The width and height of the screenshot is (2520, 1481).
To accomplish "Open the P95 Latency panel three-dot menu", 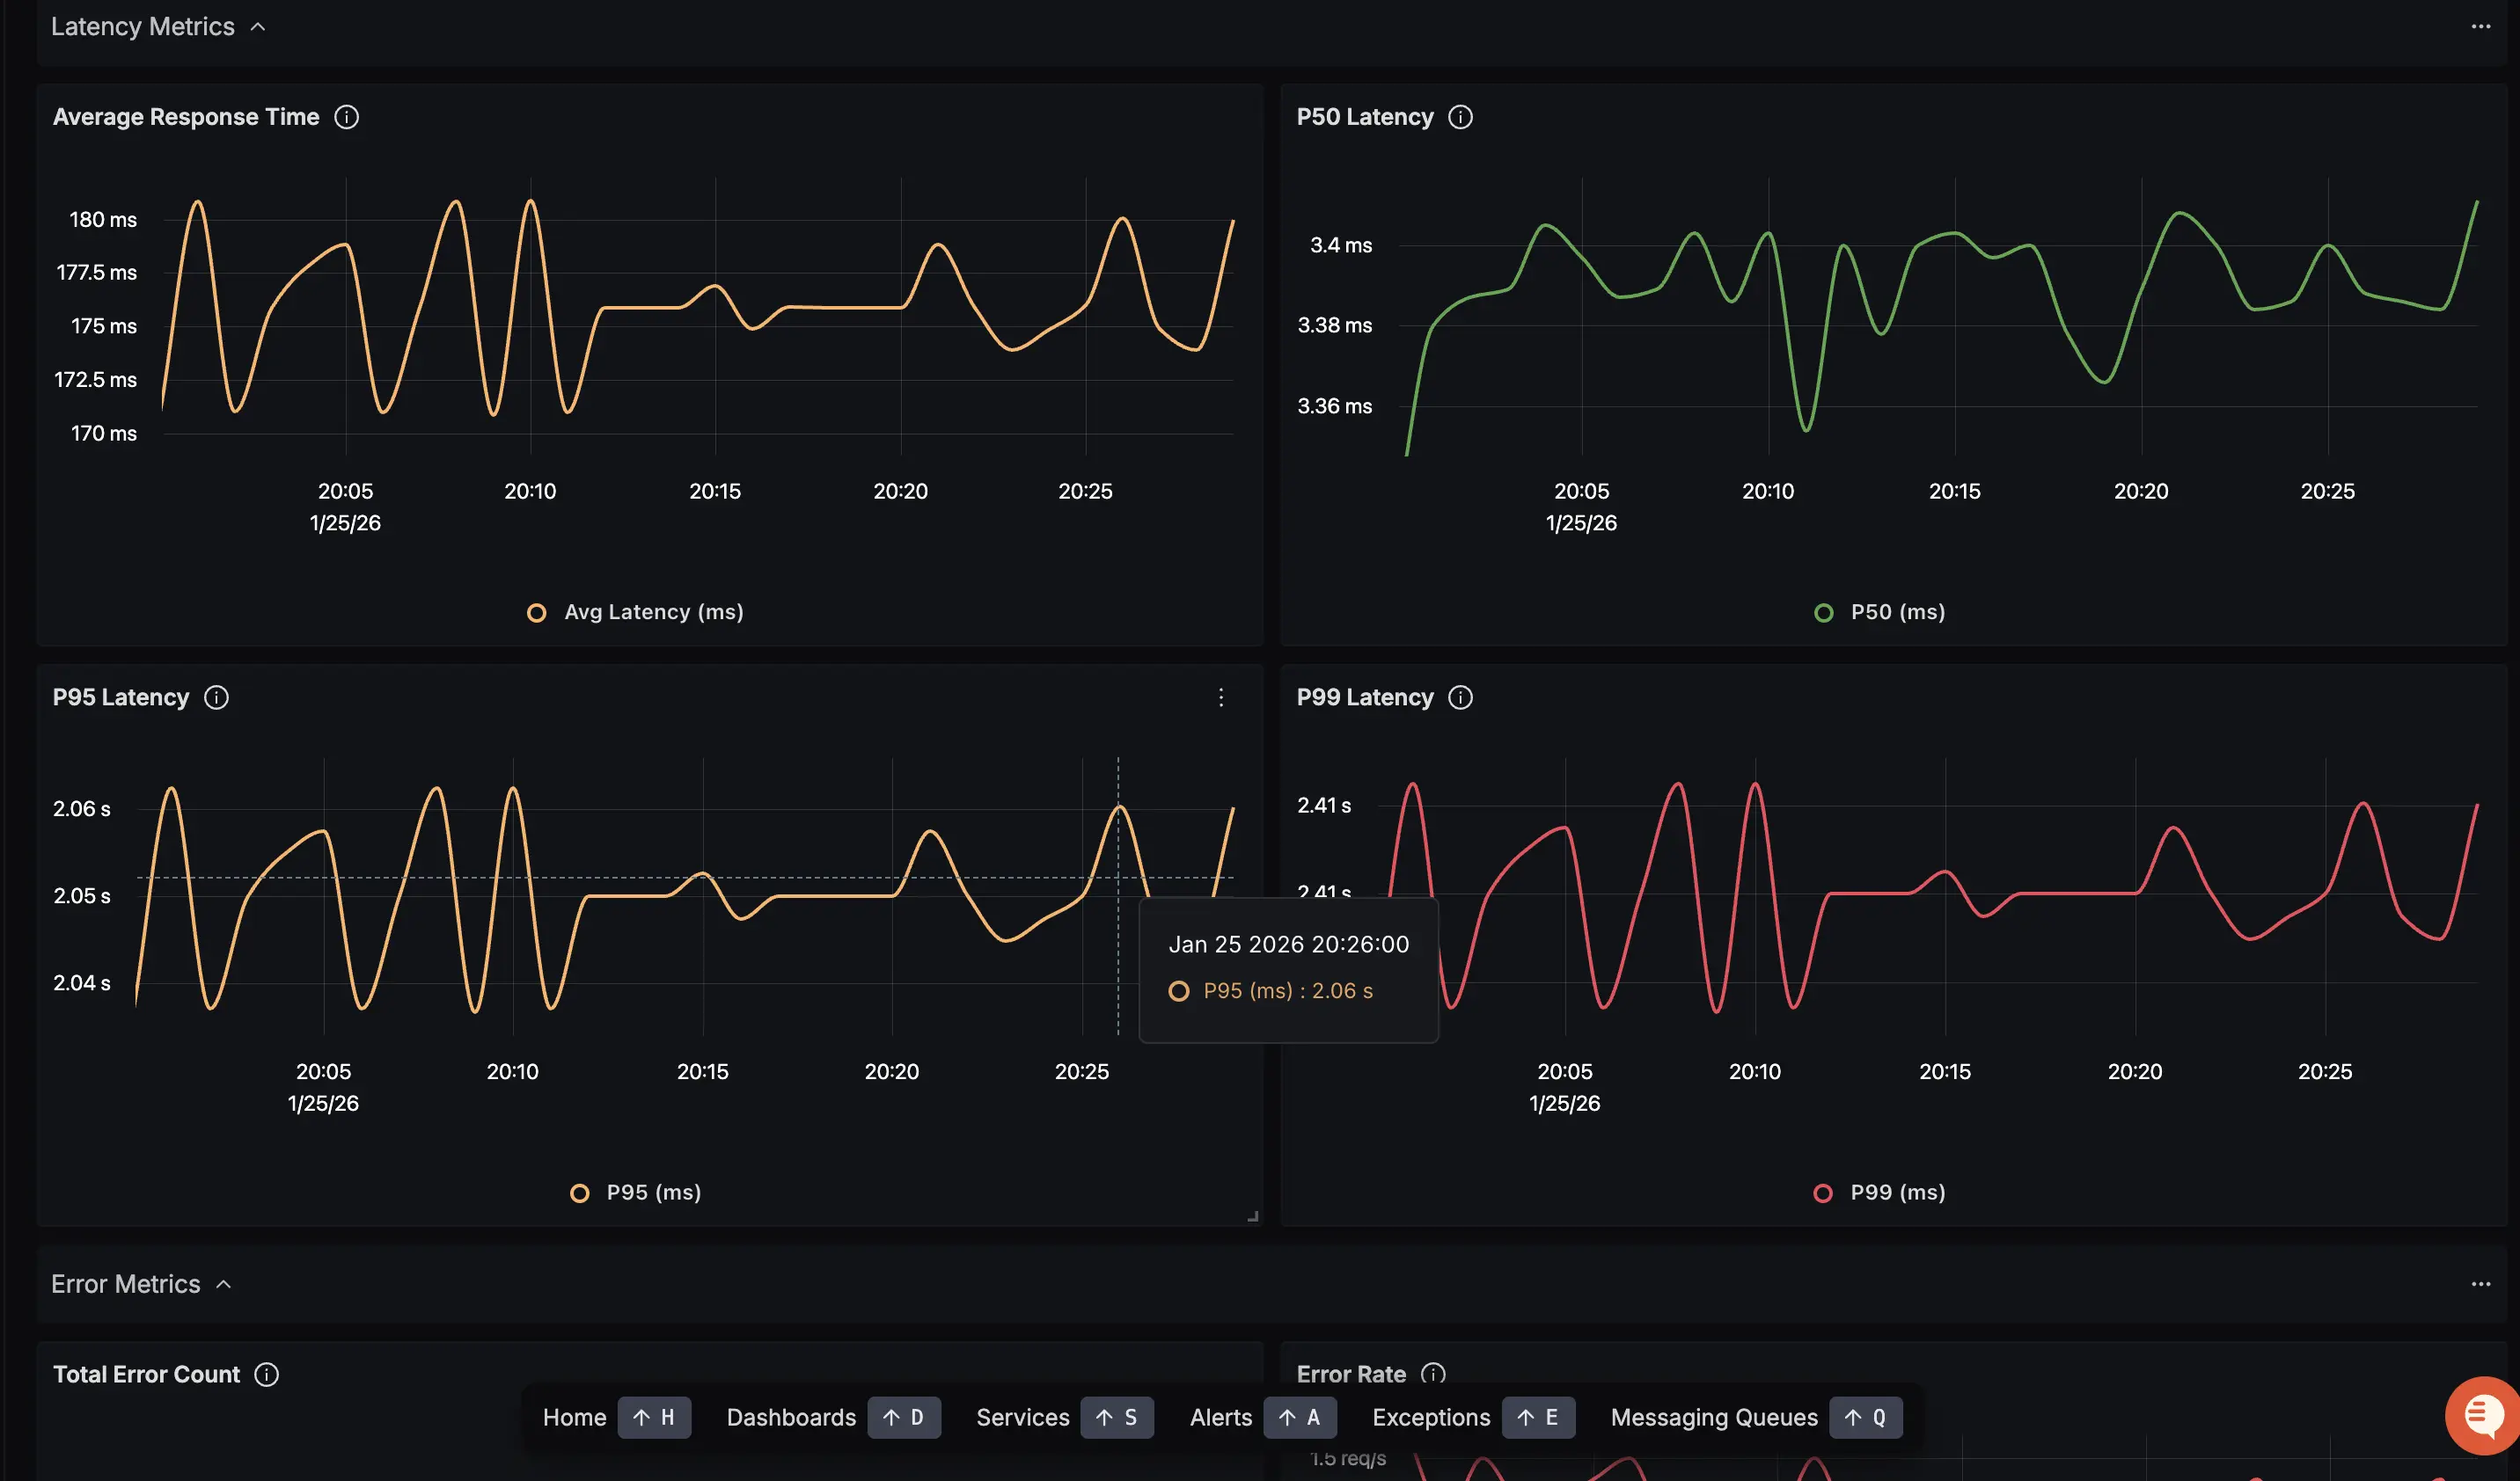I will point(1221,697).
